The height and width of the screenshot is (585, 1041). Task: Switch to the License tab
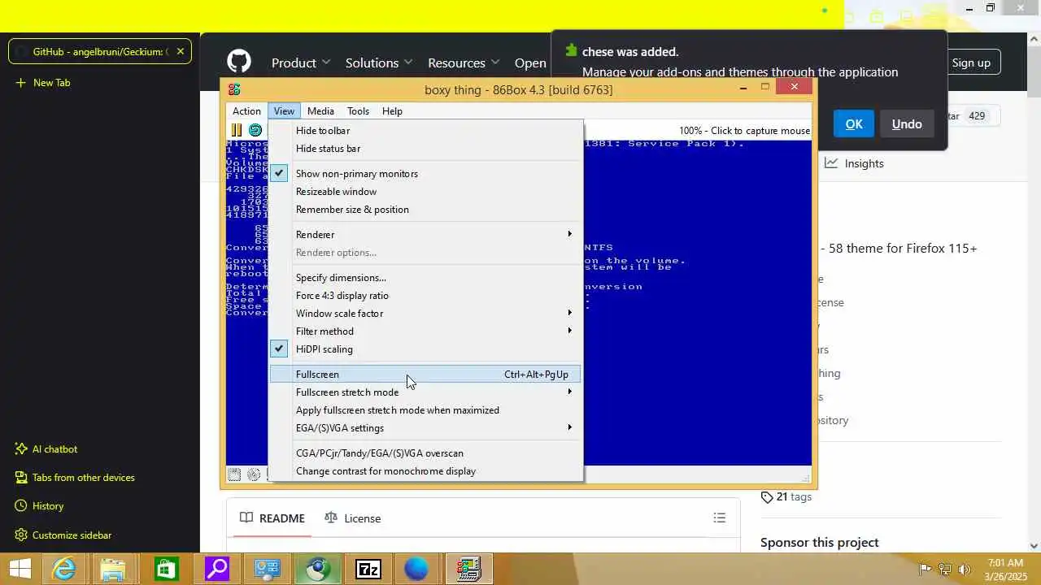pos(353,518)
